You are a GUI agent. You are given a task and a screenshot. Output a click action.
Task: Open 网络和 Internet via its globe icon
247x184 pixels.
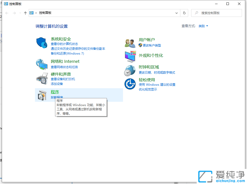tap(42, 64)
